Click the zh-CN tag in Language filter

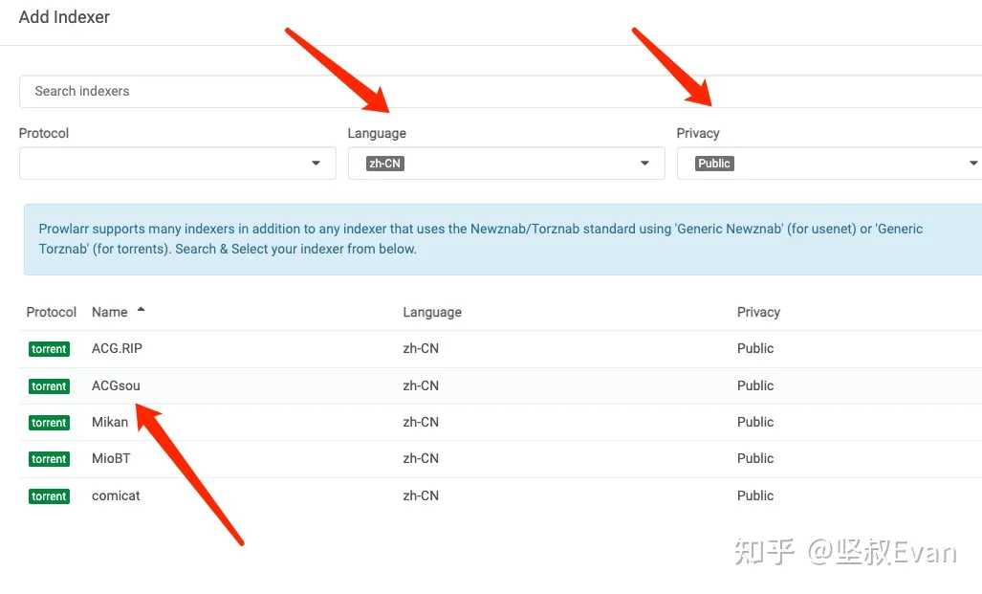click(384, 164)
